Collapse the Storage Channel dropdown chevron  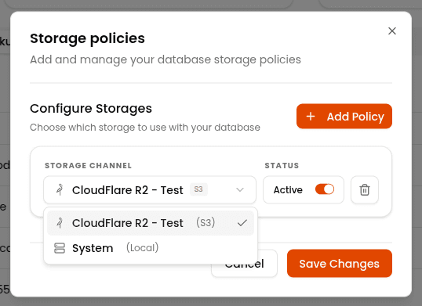coord(240,189)
